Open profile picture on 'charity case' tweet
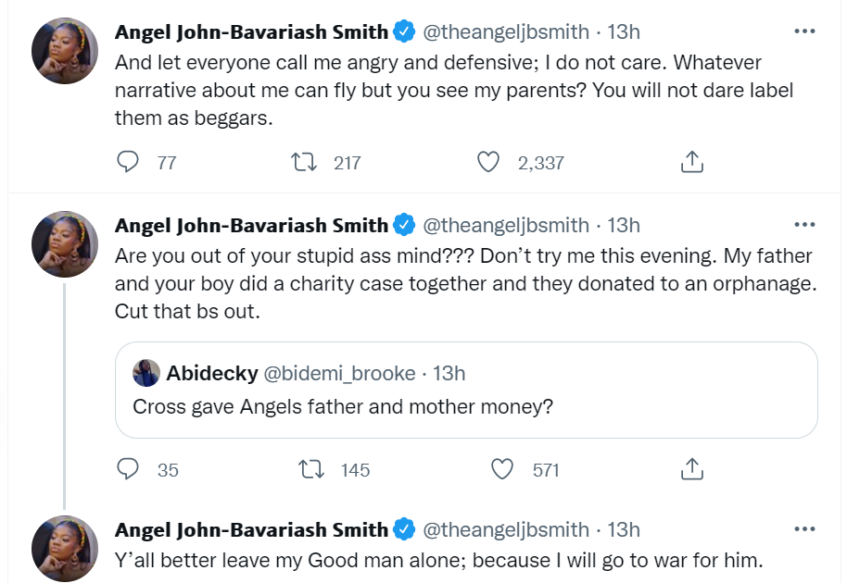 pos(65,244)
